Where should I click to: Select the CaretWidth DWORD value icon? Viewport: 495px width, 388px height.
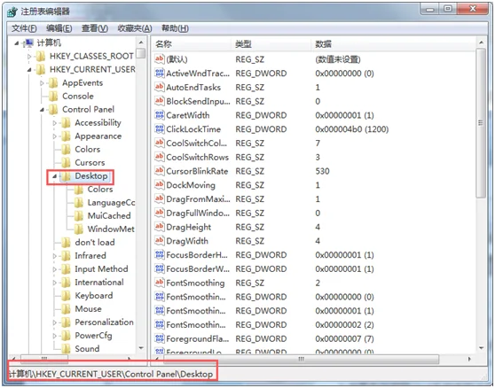pos(160,115)
